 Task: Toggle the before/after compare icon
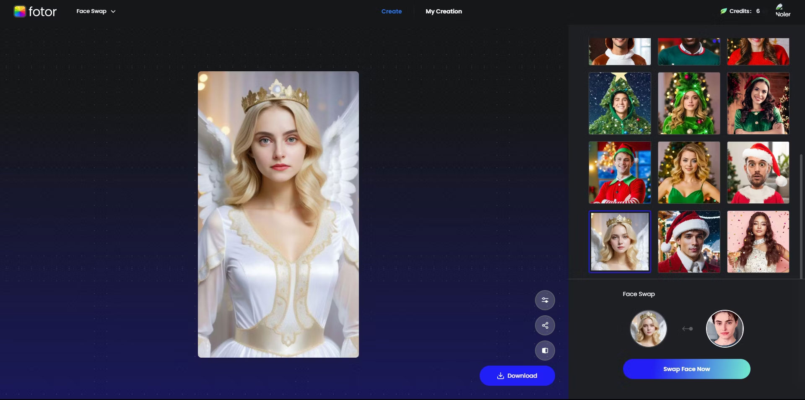pos(545,351)
